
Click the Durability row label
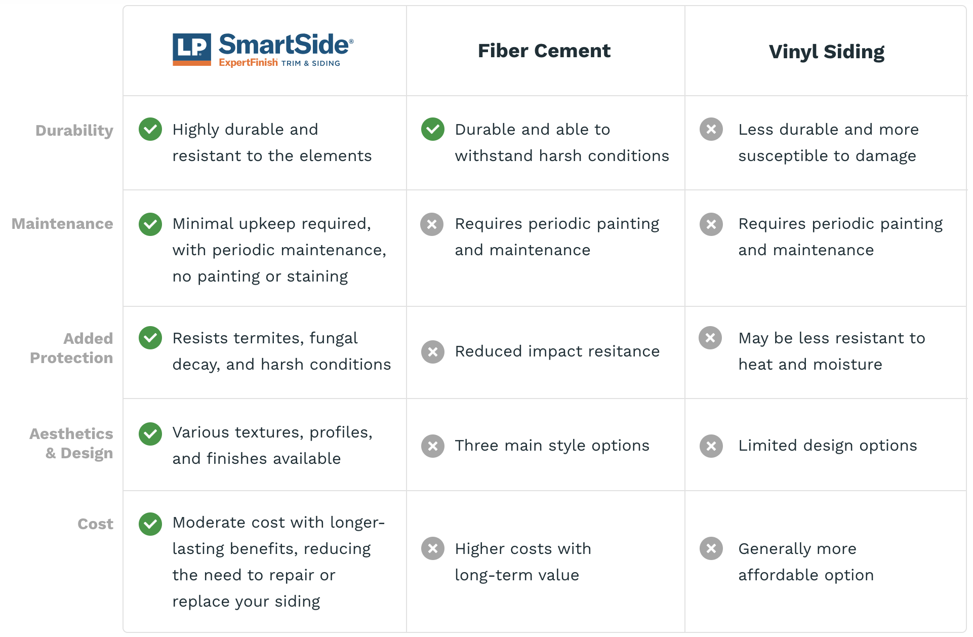click(x=74, y=131)
